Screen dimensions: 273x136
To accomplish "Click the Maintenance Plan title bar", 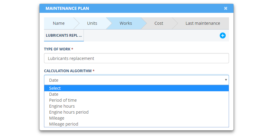I will click(136, 8).
